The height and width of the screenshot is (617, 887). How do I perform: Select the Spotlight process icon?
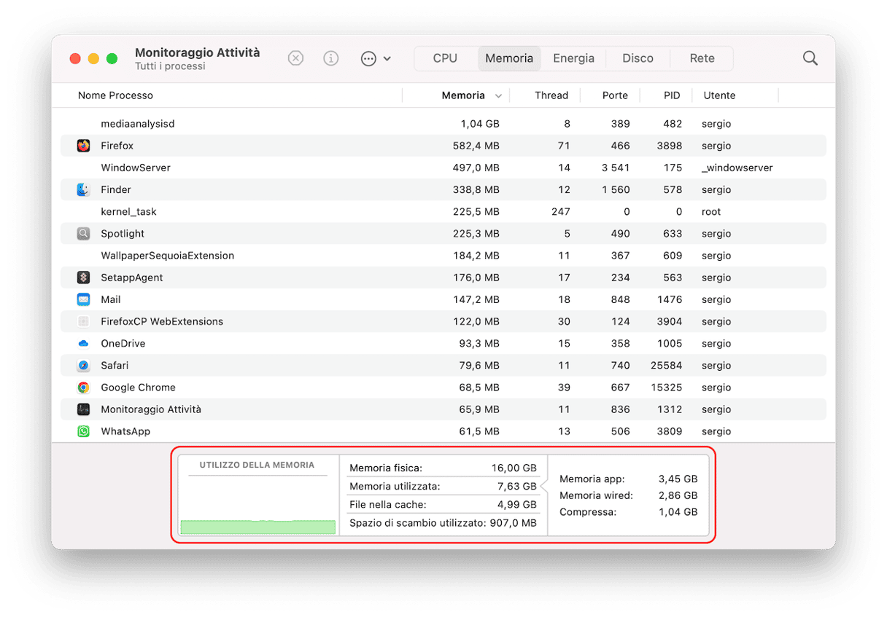[84, 234]
